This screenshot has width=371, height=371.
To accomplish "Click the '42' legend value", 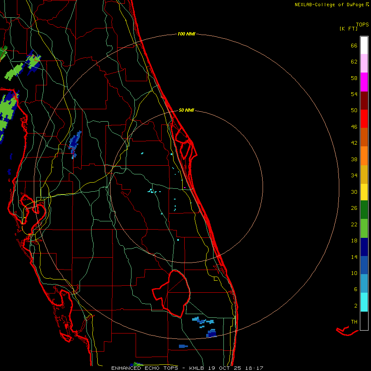I will pos(354,143).
